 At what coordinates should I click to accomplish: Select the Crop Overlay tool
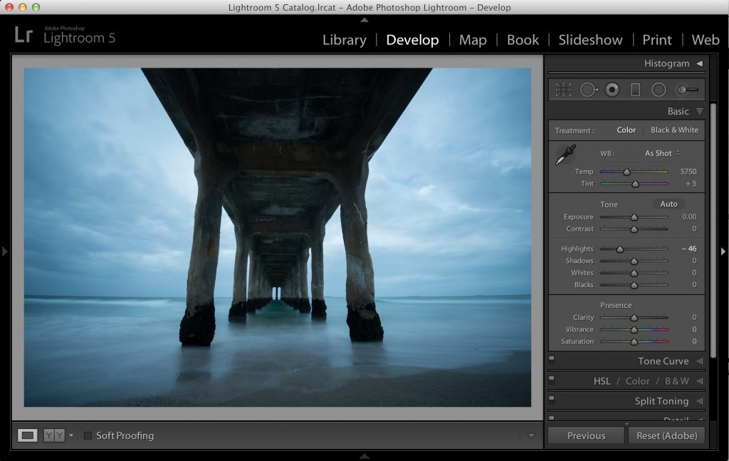pyautogui.click(x=563, y=90)
